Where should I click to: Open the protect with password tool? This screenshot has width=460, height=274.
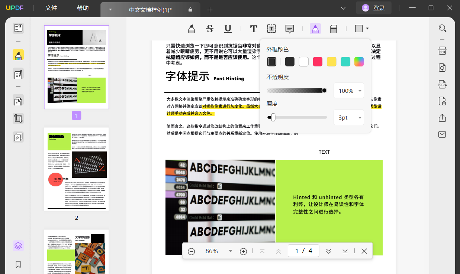coord(442,101)
